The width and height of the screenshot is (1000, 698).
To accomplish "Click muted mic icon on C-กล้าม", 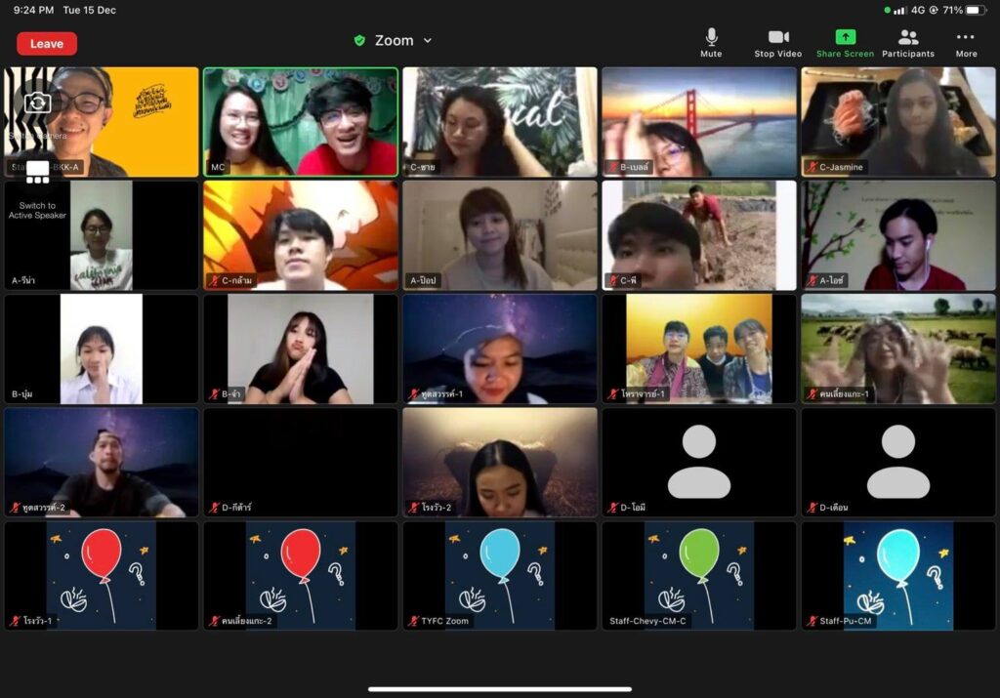I will (214, 281).
